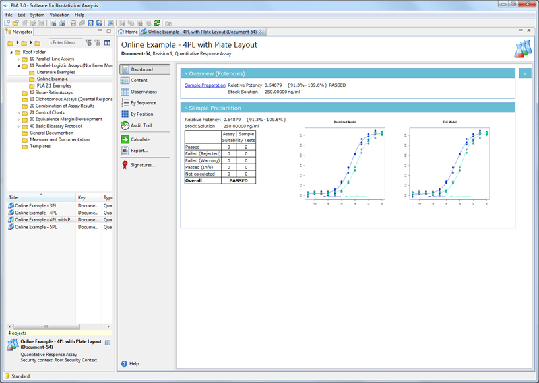Follow the Sample Preparation link

[205, 85]
